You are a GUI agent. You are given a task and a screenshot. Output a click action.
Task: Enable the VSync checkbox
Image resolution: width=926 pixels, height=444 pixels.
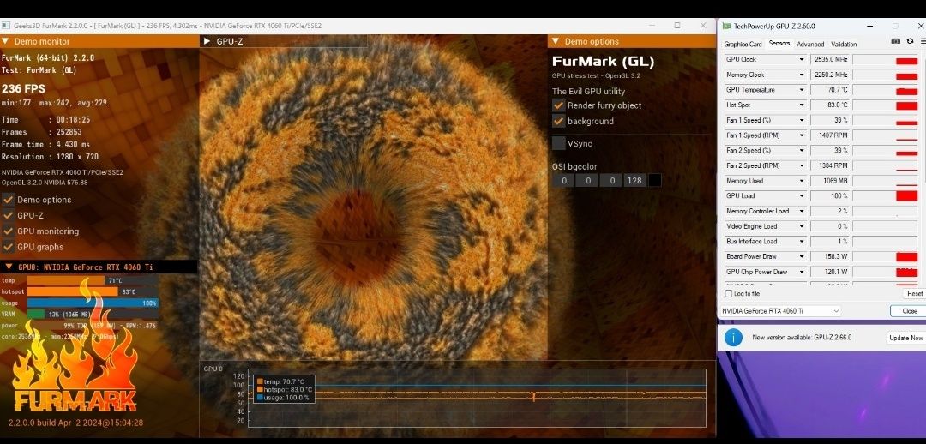pos(558,143)
